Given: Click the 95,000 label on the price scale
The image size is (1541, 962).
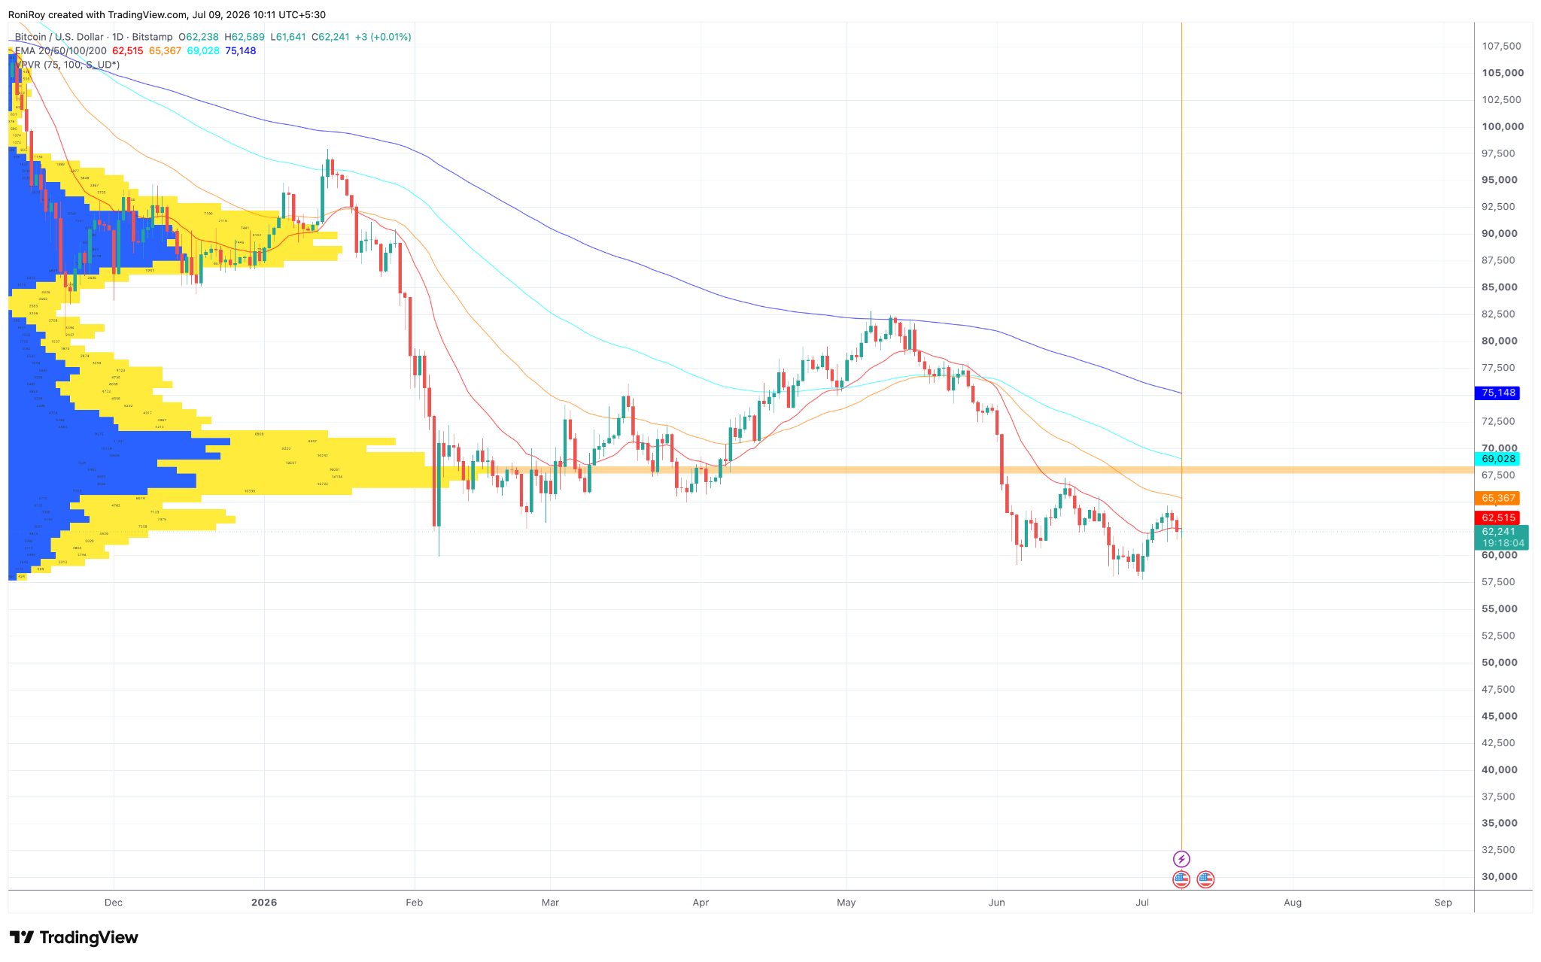Looking at the screenshot, I should (x=1500, y=180).
